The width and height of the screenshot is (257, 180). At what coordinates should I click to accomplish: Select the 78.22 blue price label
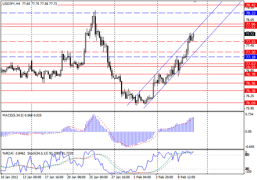tap(250, 13)
